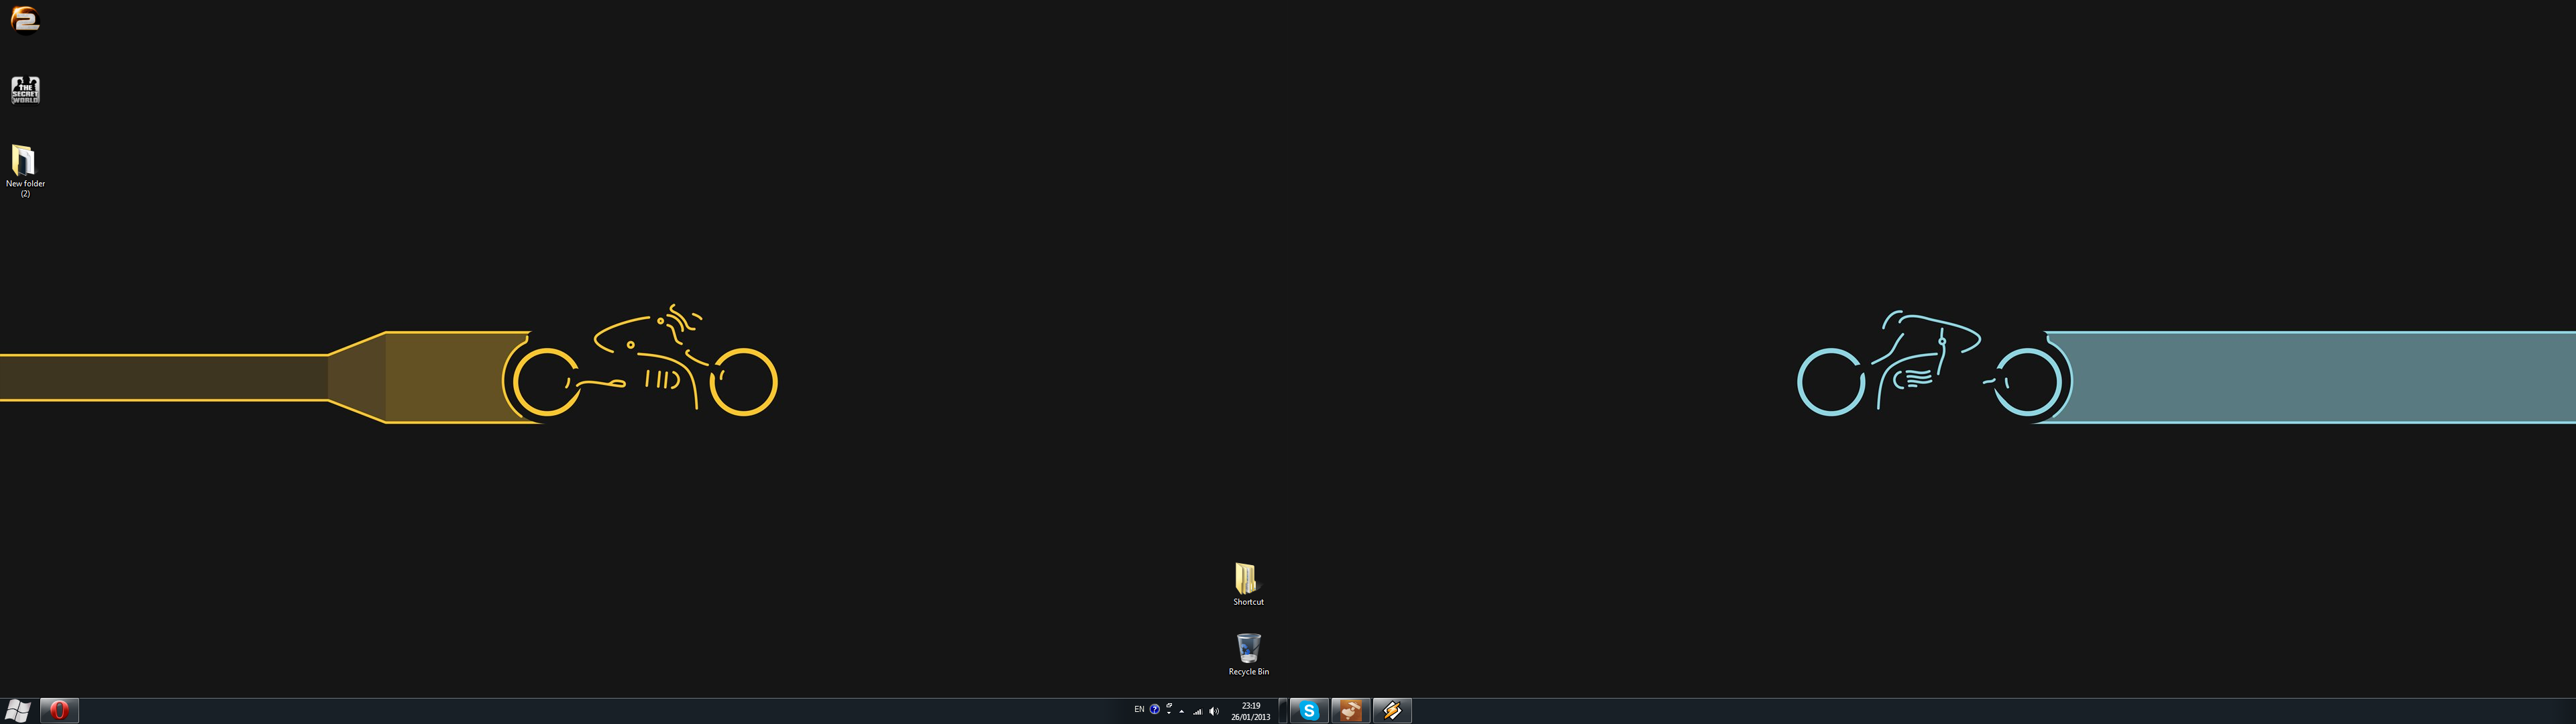The image size is (2576, 724).
Task: Select the Shortcut folder icon
Action: pyautogui.click(x=1246, y=578)
